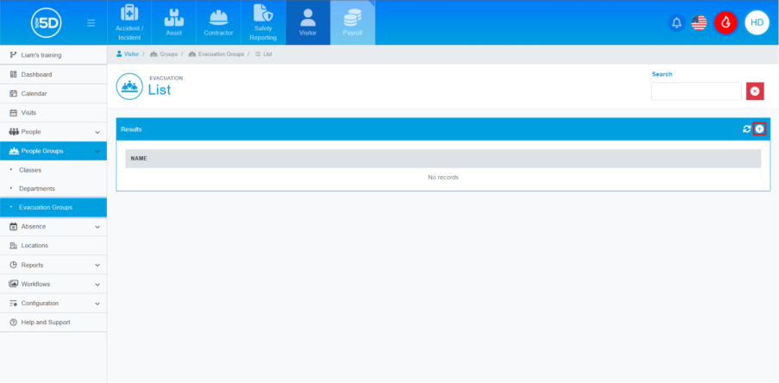The image size is (779, 383).
Task: Open Departments under People Groups
Action: click(37, 189)
